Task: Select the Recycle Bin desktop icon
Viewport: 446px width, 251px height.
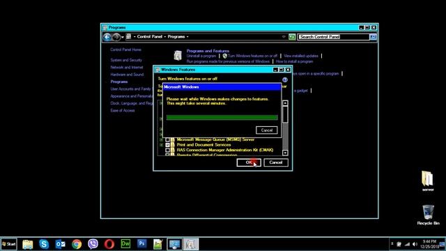Action: [428, 215]
